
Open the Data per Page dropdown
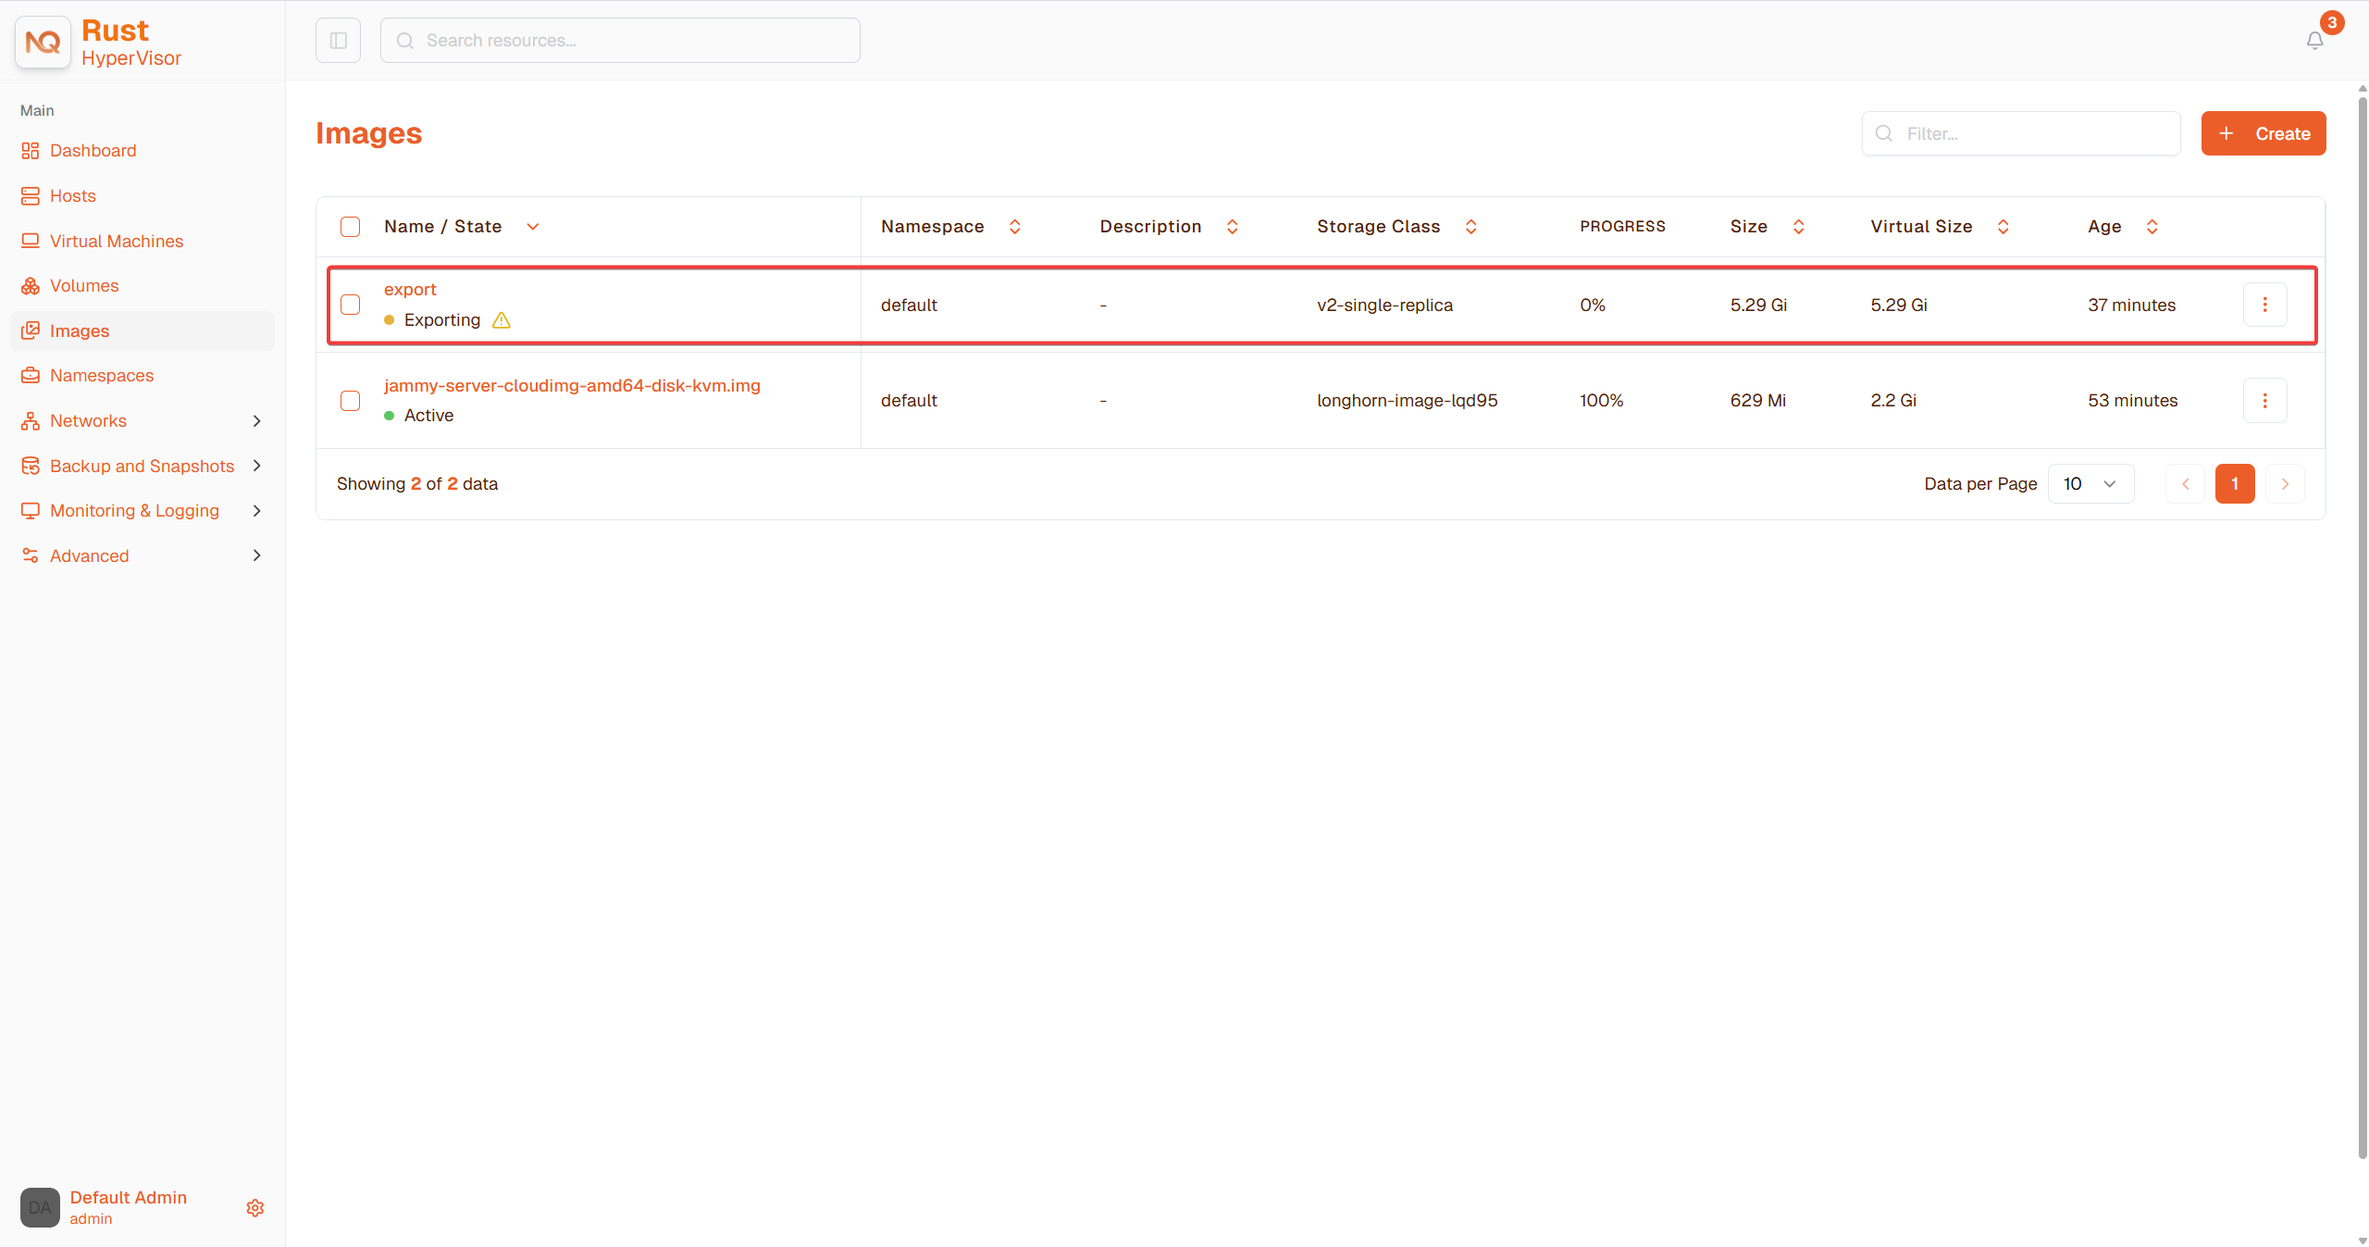point(2090,484)
